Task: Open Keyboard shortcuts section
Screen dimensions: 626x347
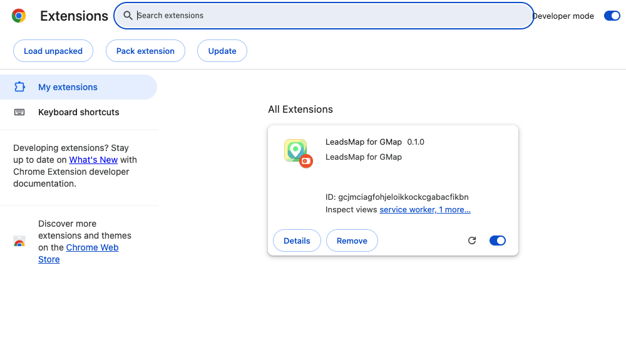Action: (x=78, y=112)
